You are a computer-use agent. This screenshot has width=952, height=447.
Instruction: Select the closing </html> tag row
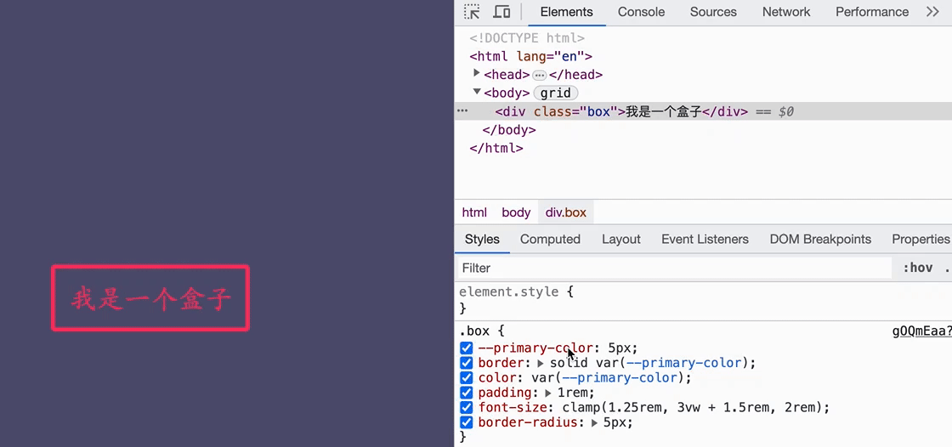[x=496, y=148]
